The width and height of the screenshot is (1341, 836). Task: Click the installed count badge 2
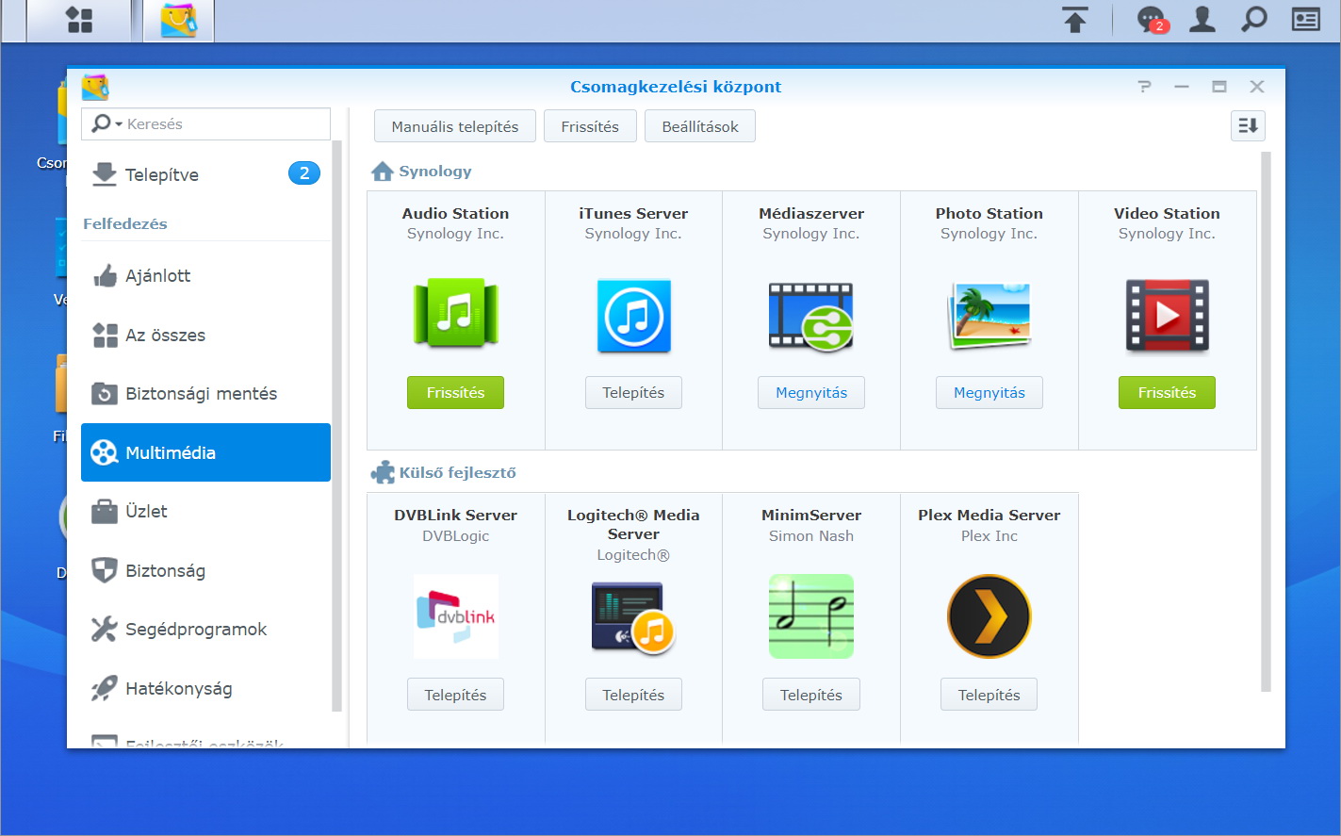tap(303, 173)
